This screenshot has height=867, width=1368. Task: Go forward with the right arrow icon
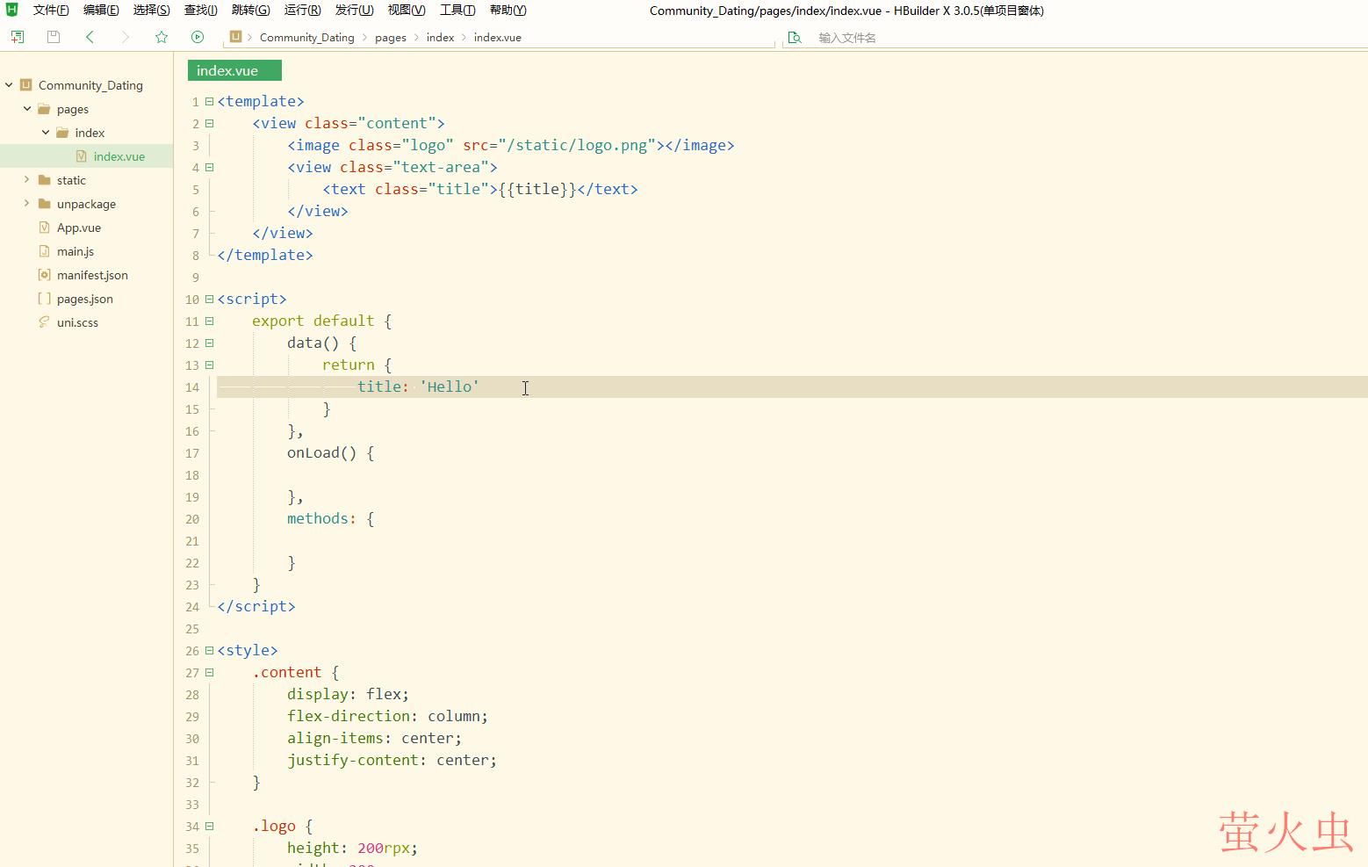click(x=125, y=37)
